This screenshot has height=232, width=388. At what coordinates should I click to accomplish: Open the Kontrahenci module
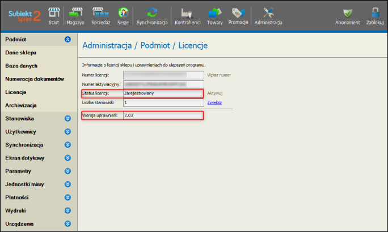(x=188, y=15)
